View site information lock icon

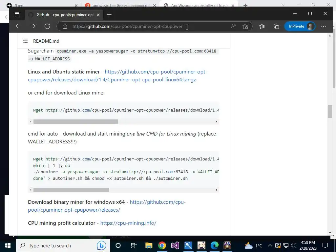coord(65,26)
